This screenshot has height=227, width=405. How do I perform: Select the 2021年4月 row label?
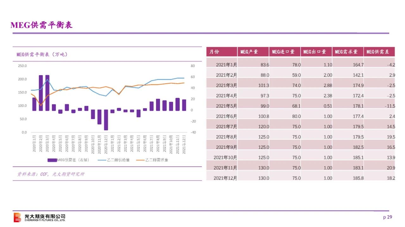[227, 96]
